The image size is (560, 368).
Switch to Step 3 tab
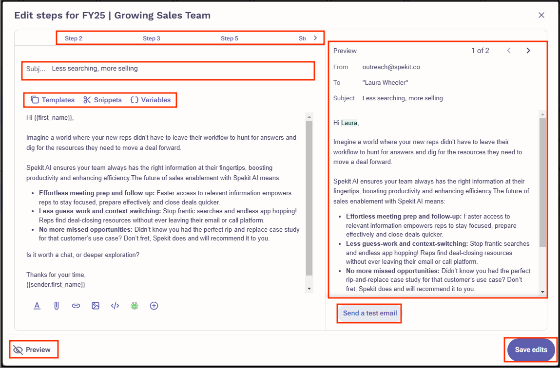(x=152, y=38)
